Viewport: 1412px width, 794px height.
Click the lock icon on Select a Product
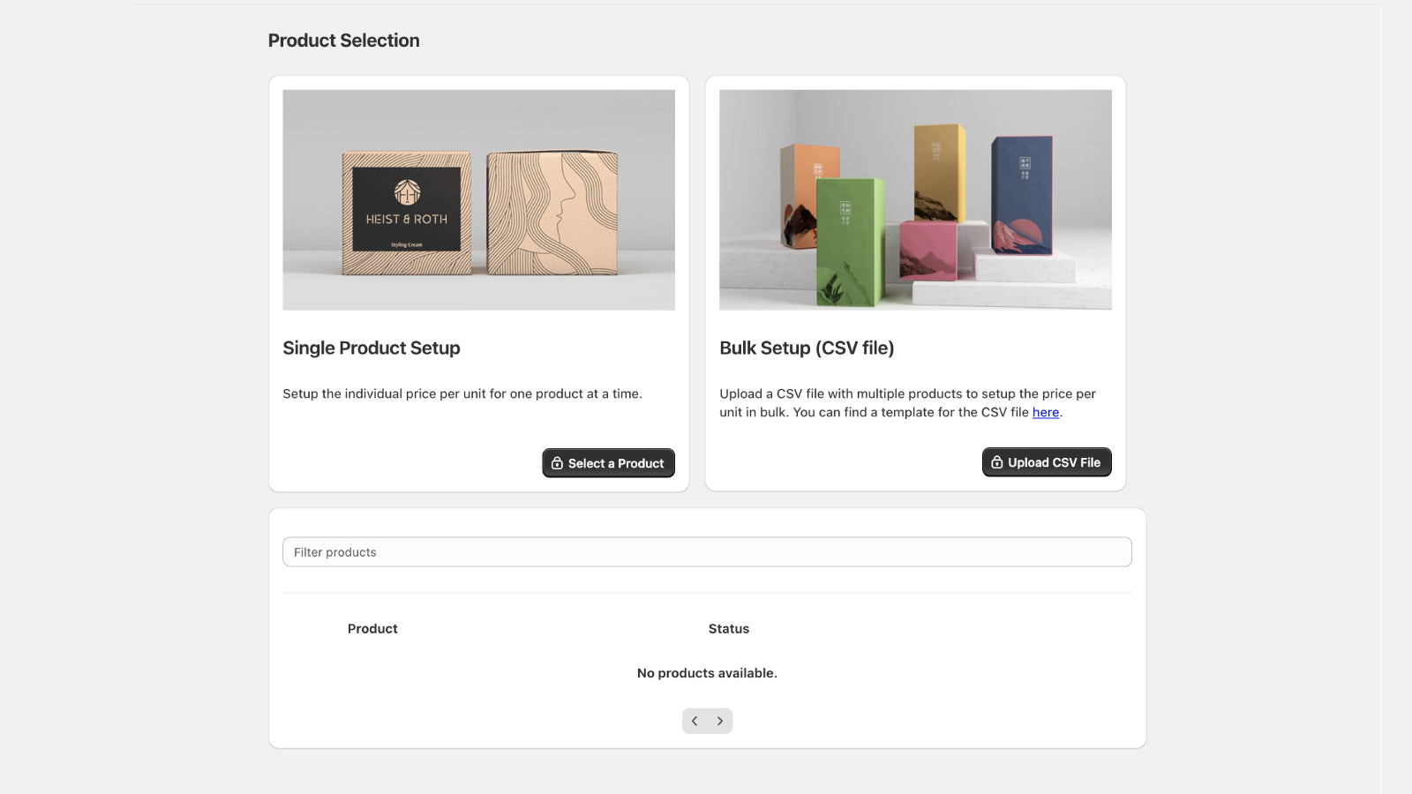(x=557, y=463)
